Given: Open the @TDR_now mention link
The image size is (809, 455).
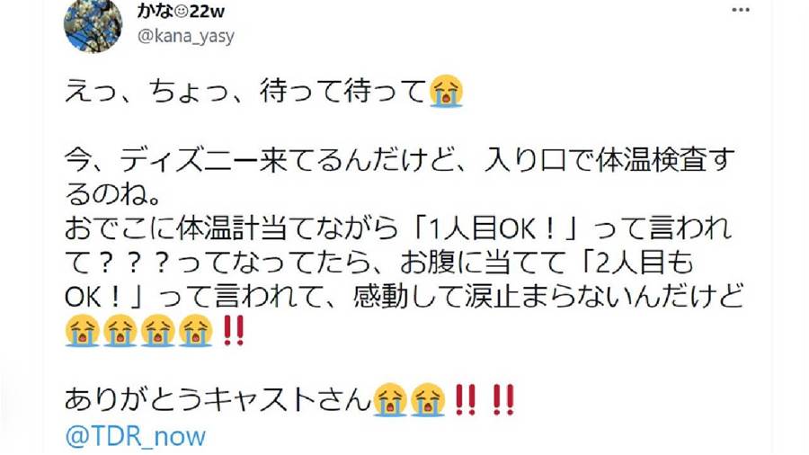Looking at the screenshot, I should tap(136, 436).
